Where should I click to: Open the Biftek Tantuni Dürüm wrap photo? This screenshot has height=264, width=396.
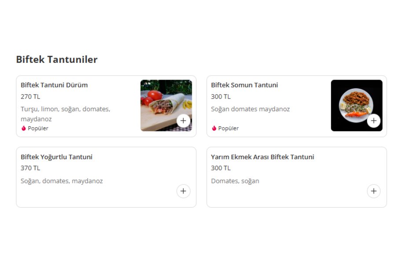pos(166,105)
